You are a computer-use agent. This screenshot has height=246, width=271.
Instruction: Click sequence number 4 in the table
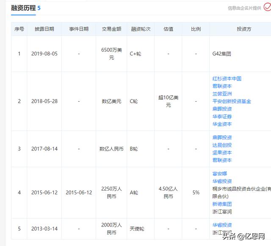[19, 193]
